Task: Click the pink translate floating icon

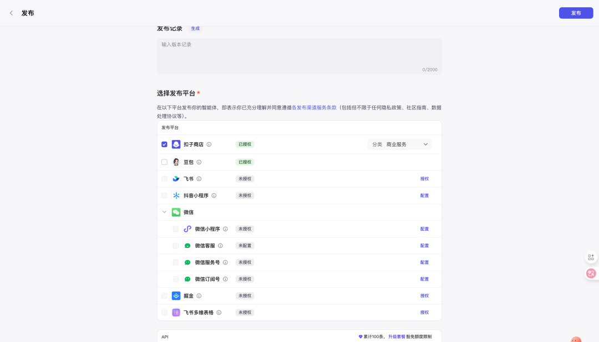Action: [591, 273]
